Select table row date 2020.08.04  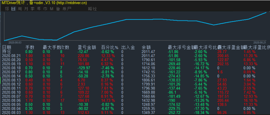[11, 109]
